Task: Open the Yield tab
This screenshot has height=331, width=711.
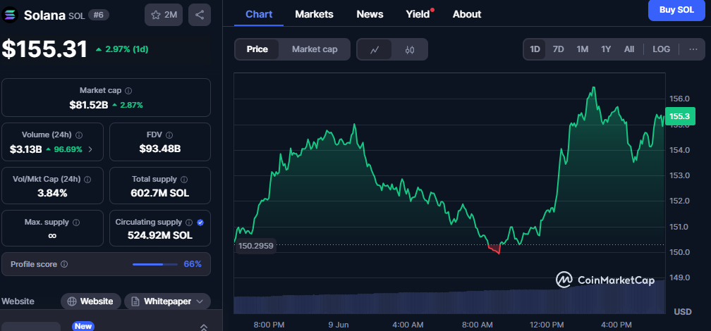Action: (418, 15)
